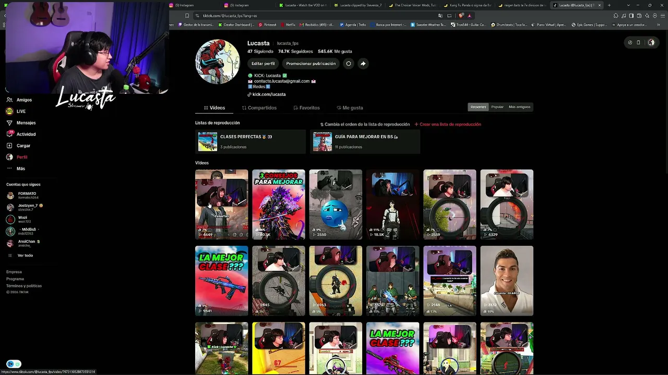Open Wuzi account avatar
668x375 pixels.
pos(10,219)
